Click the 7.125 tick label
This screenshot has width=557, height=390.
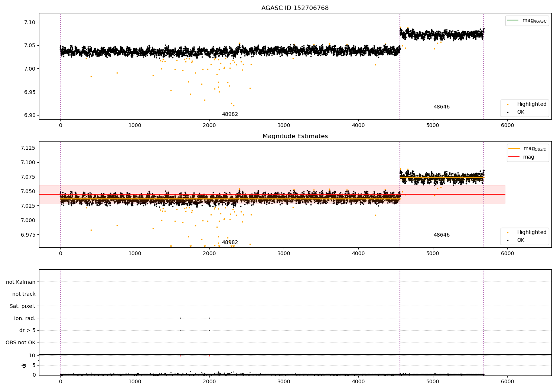pos(28,148)
